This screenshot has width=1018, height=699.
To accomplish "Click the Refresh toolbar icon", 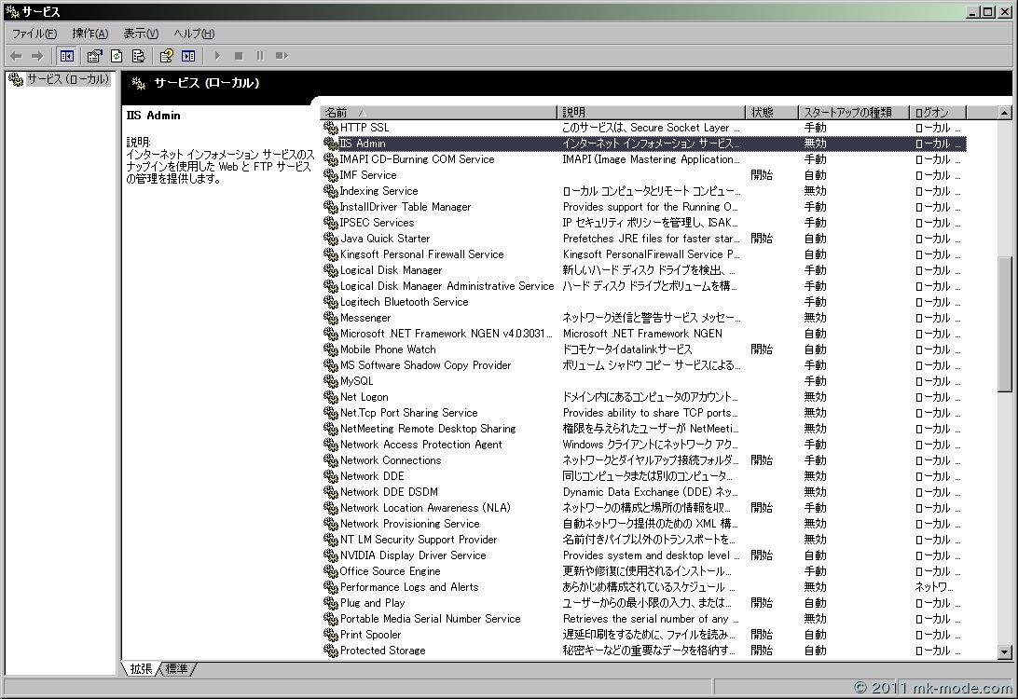I will click(117, 56).
